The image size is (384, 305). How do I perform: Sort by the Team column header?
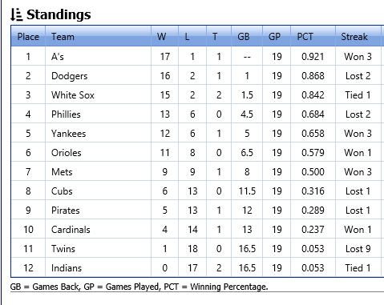click(99, 37)
